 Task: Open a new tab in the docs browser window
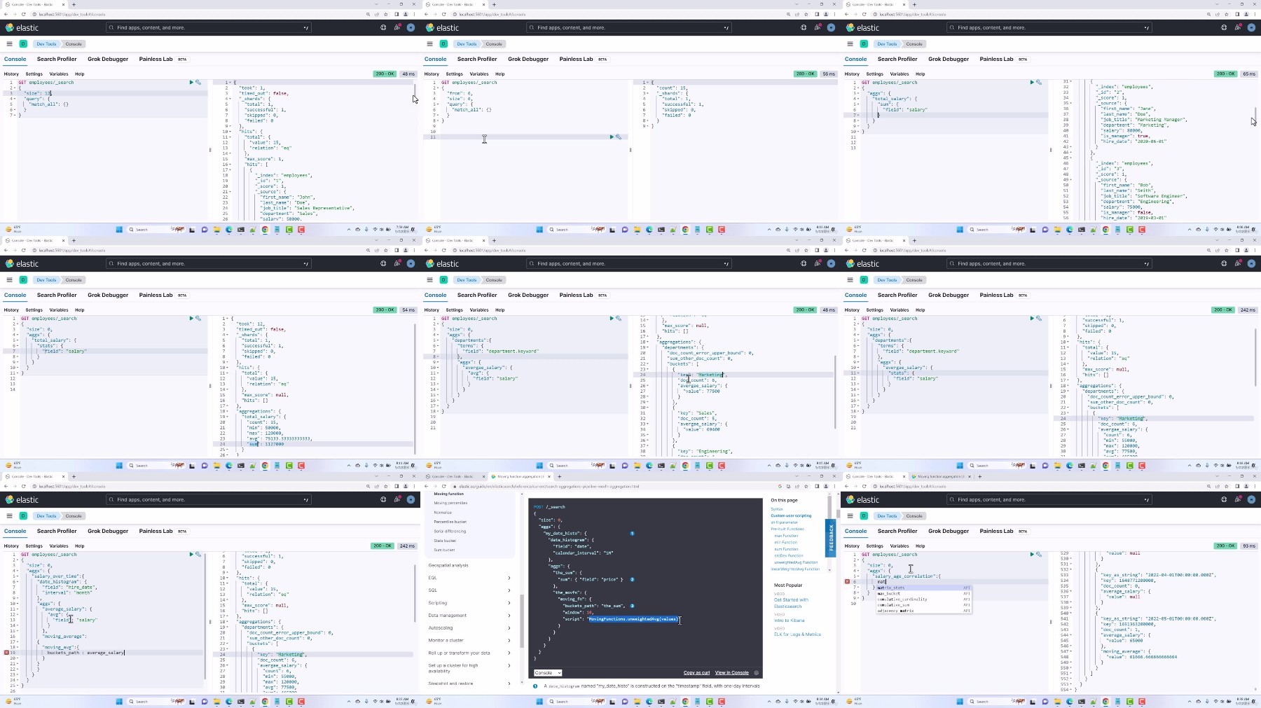coord(559,476)
